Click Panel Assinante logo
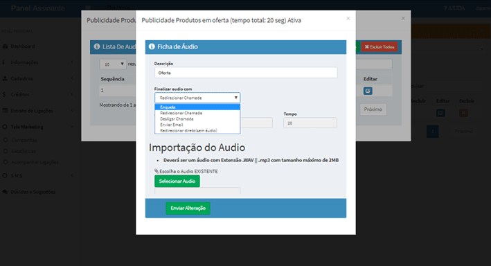 coord(38,8)
